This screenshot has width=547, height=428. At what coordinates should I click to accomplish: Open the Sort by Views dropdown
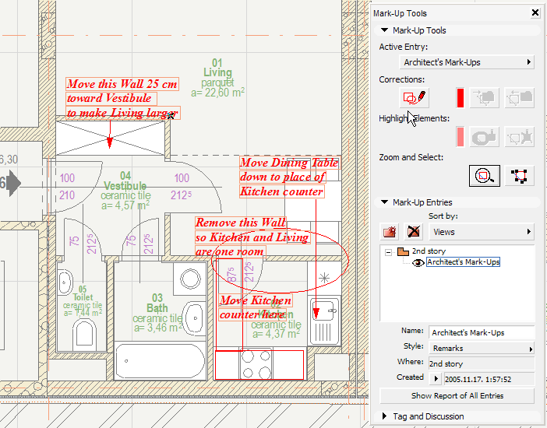482,232
